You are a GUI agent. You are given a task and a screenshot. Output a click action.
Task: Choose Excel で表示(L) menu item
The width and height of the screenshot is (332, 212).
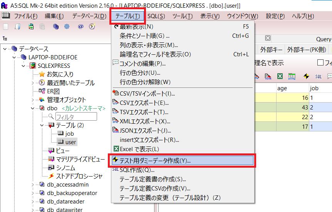(x=183, y=149)
